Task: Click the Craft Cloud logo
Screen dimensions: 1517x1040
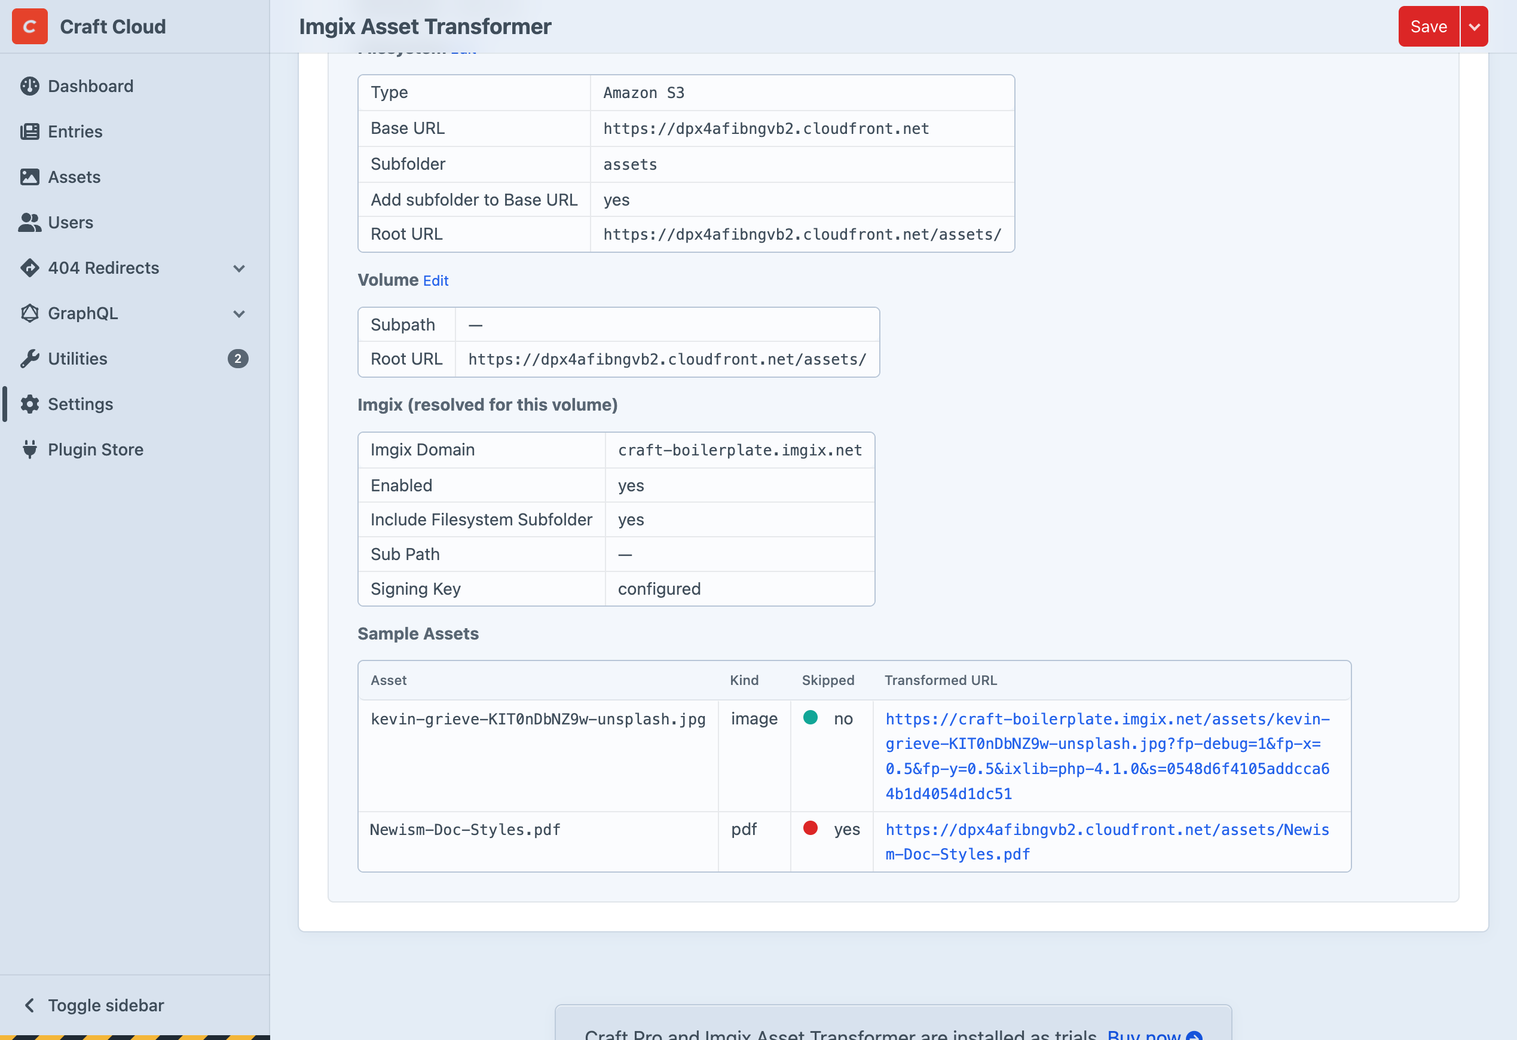Action: click(x=29, y=26)
